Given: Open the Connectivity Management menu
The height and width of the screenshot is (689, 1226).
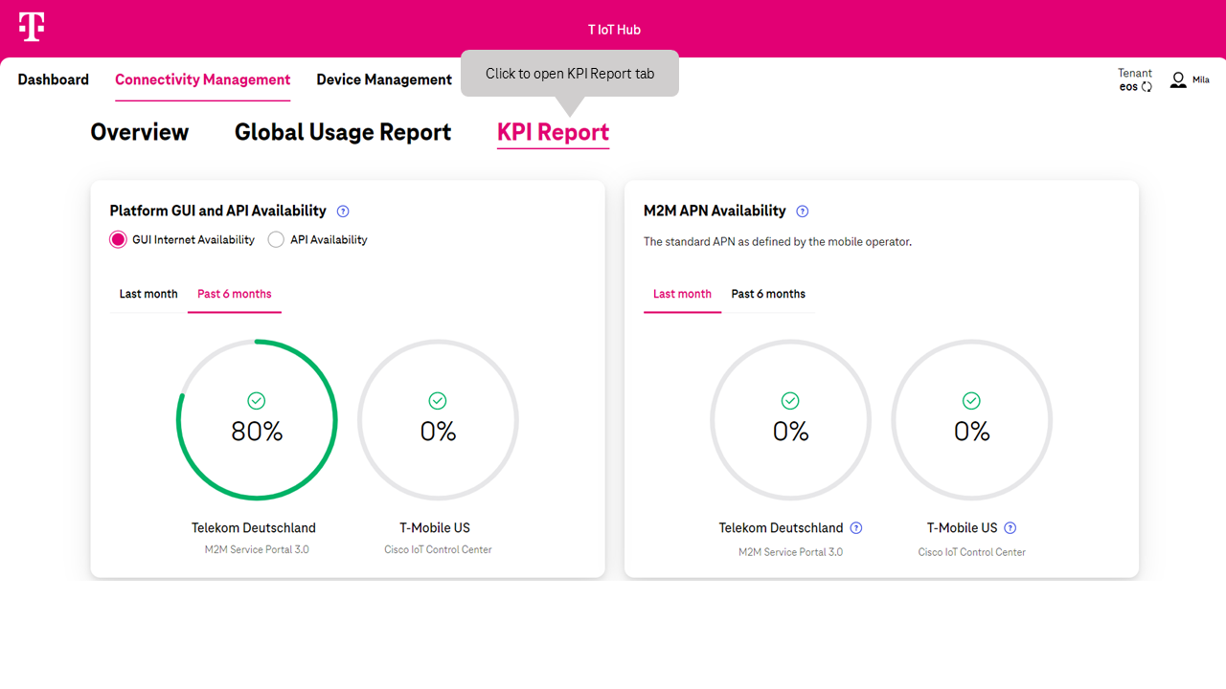Looking at the screenshot, I should pos(202,79).
